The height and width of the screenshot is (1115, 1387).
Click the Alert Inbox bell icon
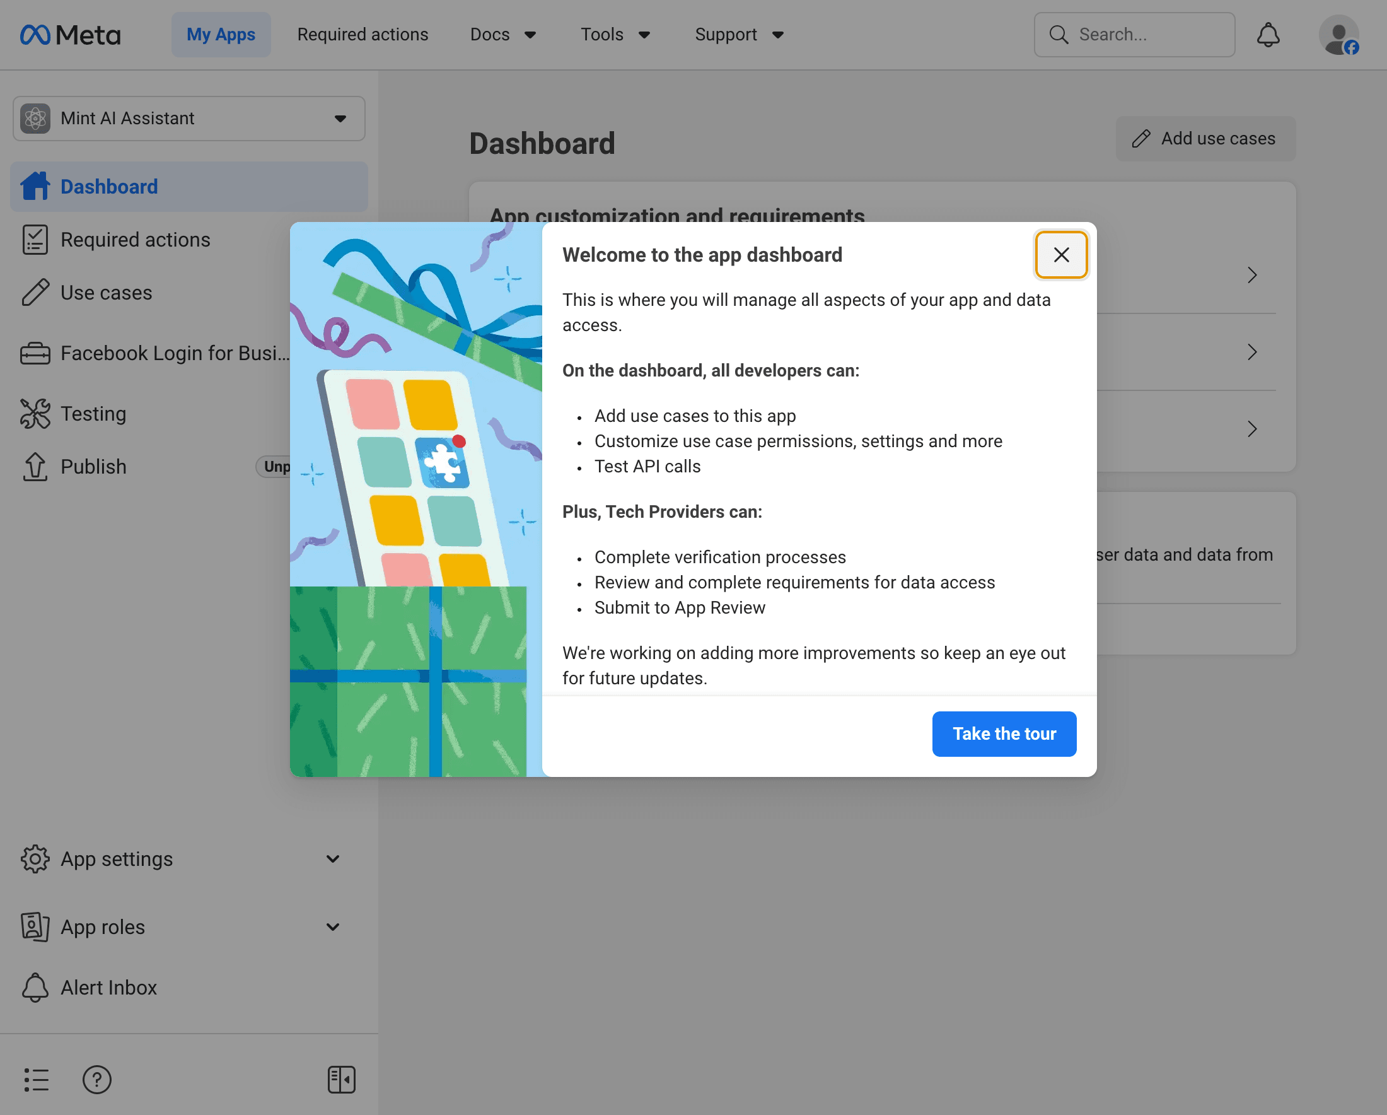coord(35,988)
